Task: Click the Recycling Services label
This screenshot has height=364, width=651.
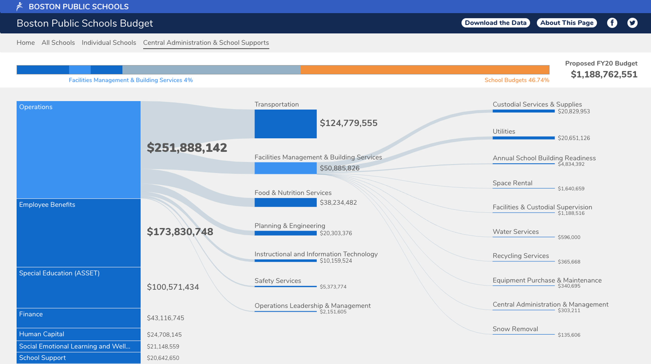Action: point(521,256)
